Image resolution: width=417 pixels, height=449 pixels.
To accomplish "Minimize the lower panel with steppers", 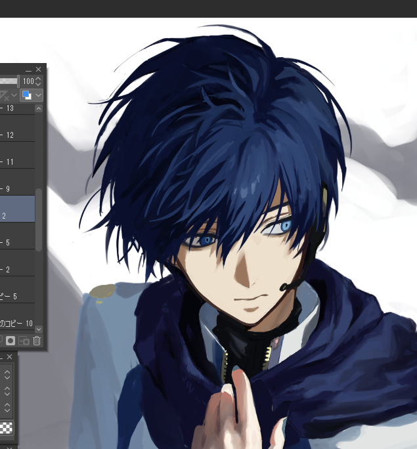I will pos(1,357).
